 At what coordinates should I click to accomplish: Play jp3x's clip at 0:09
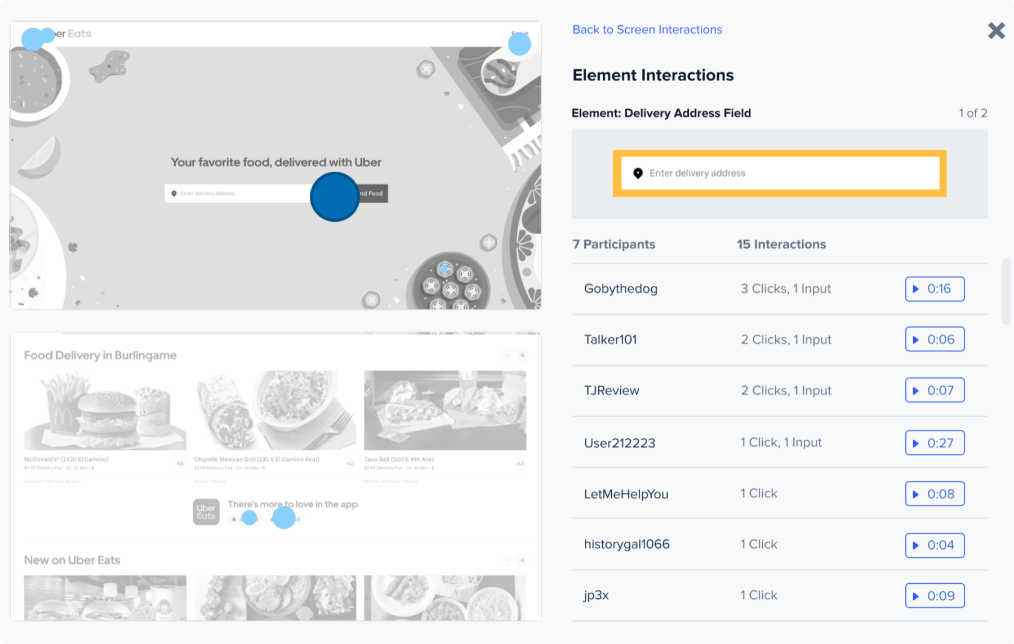point(935,596)
